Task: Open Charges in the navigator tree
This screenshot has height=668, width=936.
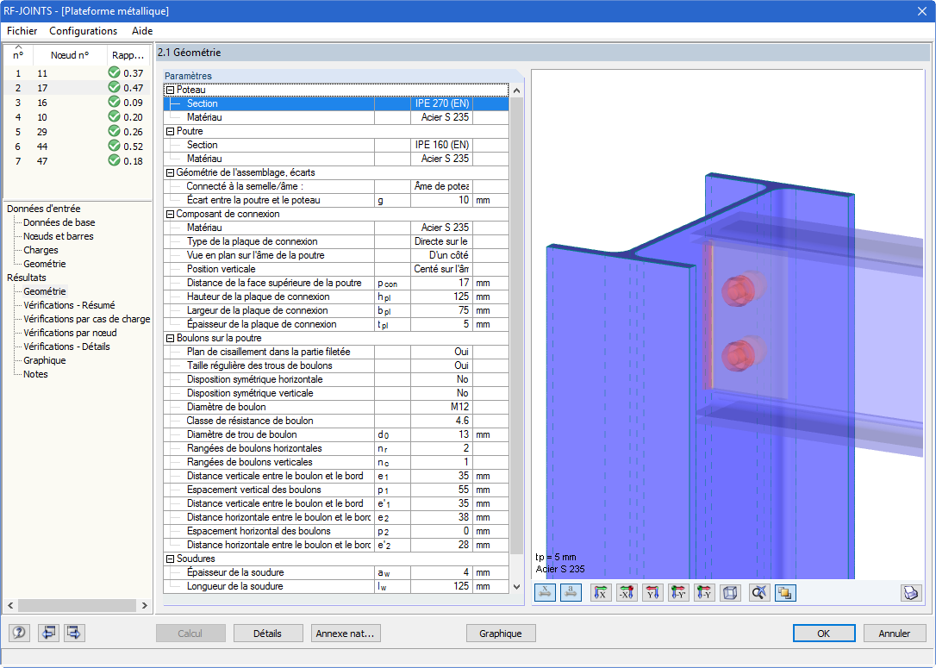Action: point(41,250)
